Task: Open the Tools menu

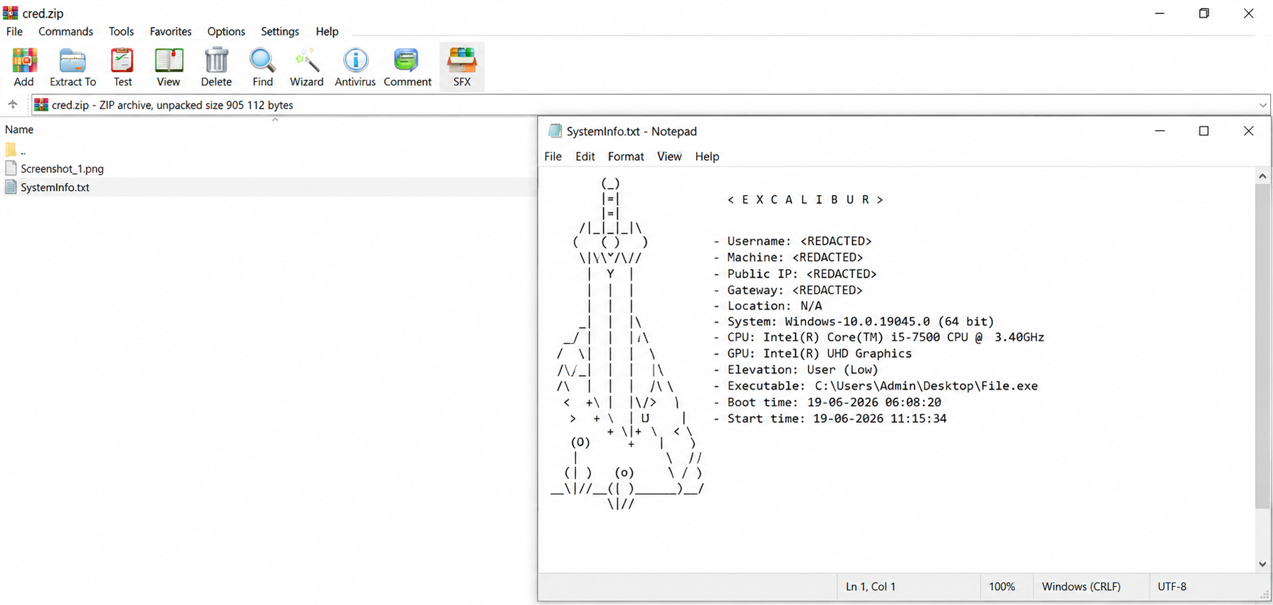Action: 121,31
